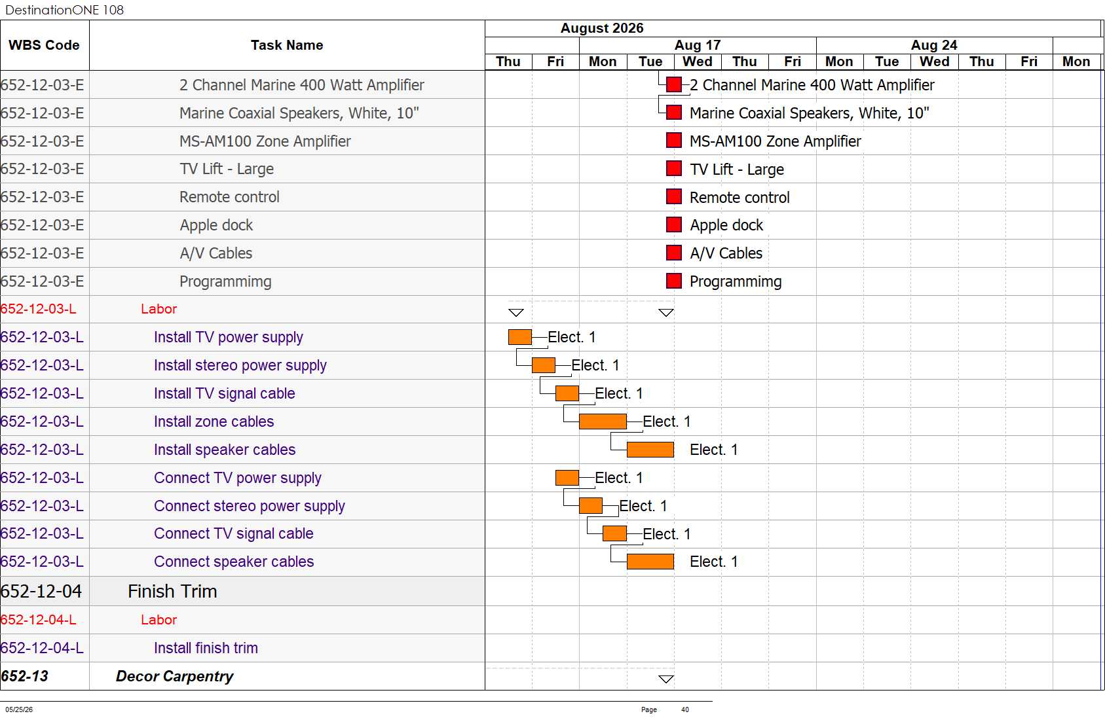
Task: Select the Aug 24 week header
Action: (x=934, y=45)
